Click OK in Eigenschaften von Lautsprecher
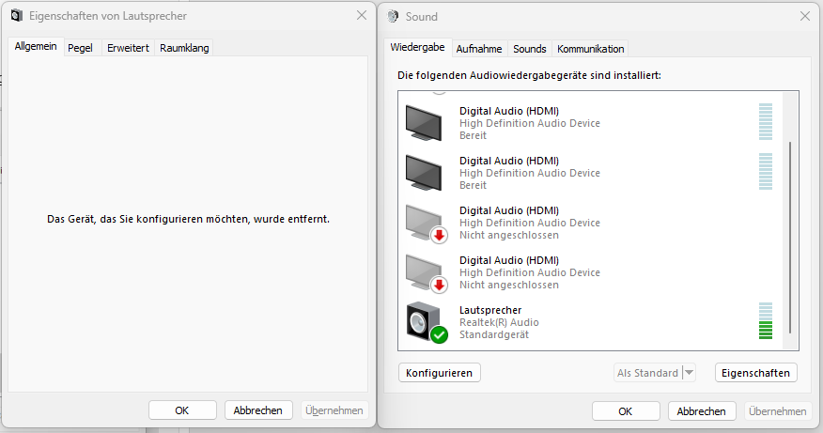 [x=182, y=410]
